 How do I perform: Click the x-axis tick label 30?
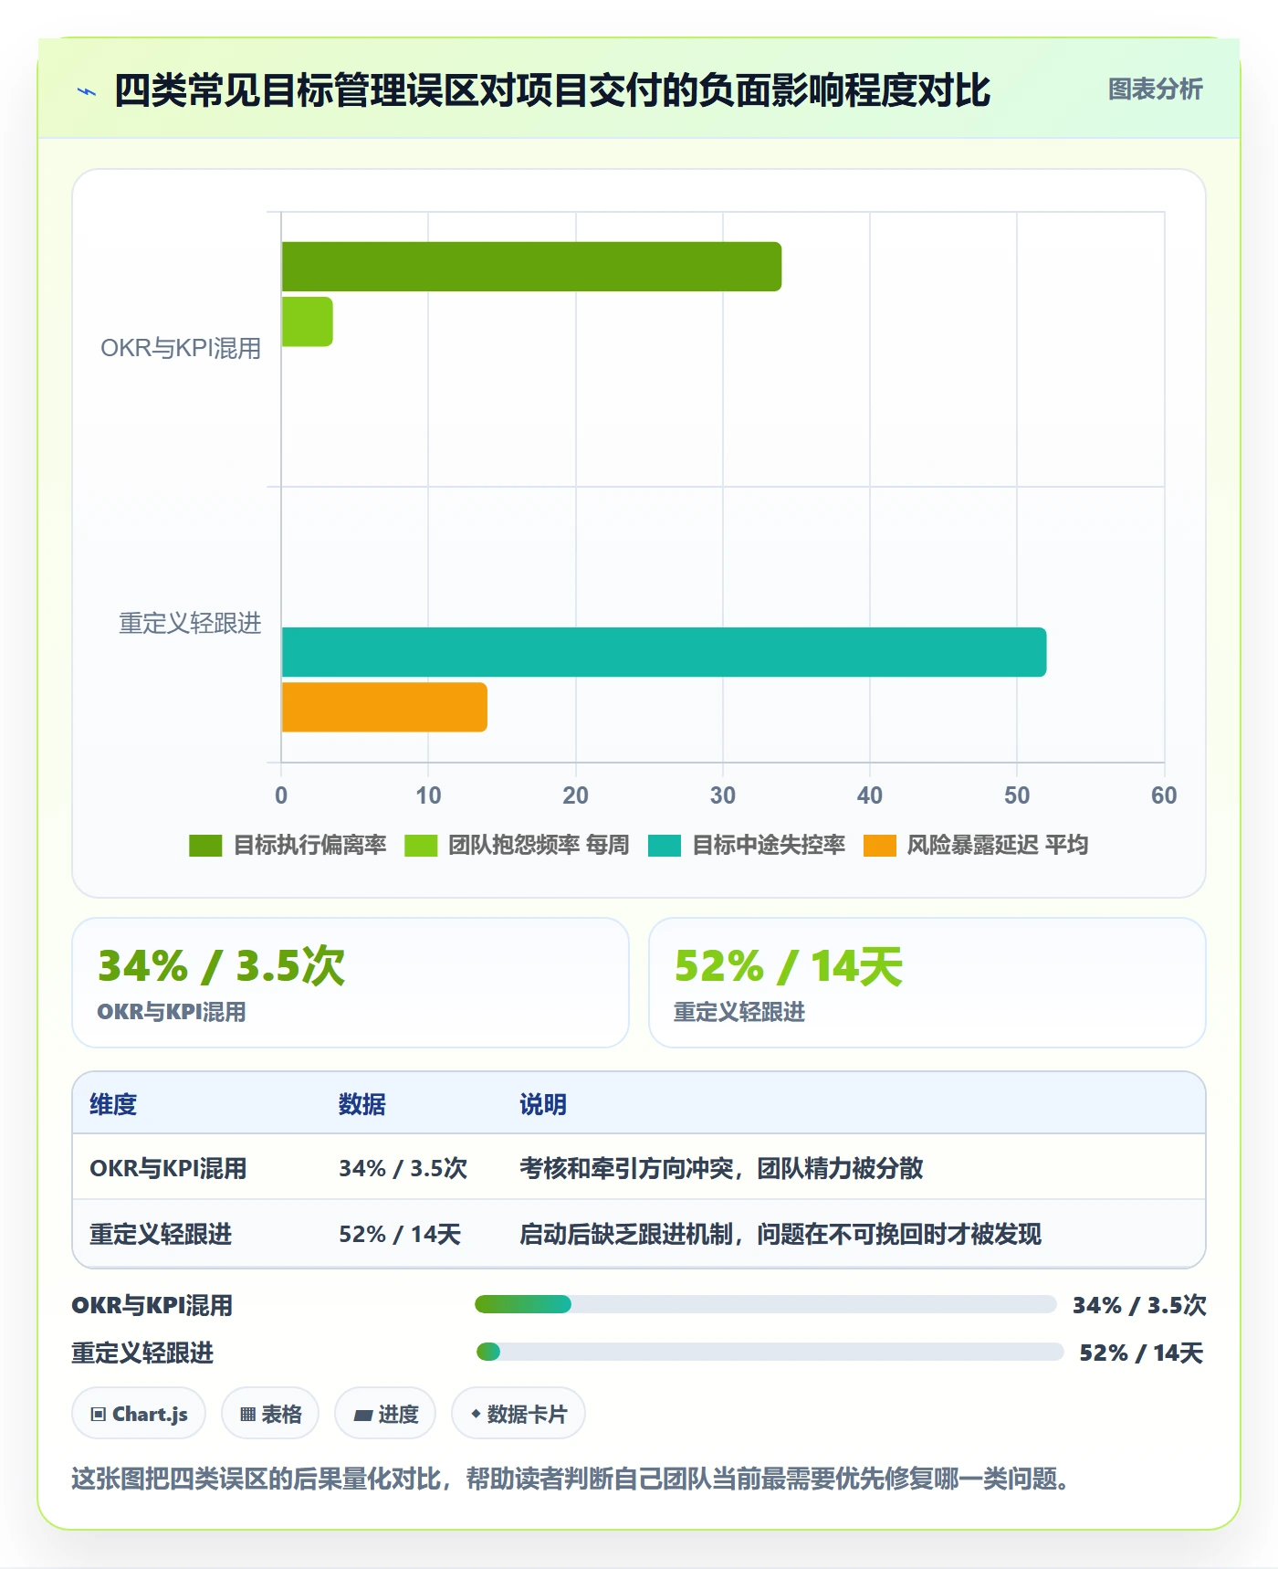click(723, 795)
